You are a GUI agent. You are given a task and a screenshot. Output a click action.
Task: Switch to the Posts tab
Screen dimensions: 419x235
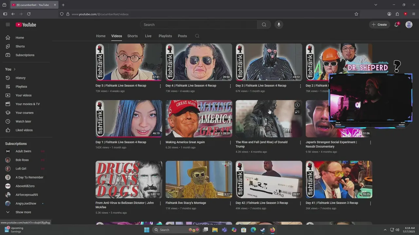point(182,36)
